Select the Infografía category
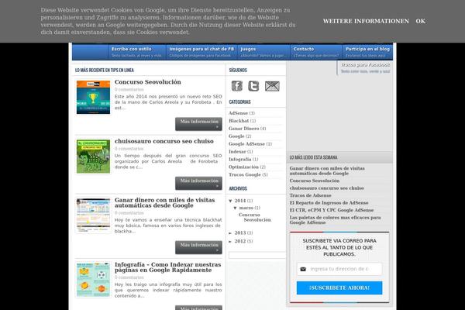This screenshot has width=465, height=310. [240, 160]
